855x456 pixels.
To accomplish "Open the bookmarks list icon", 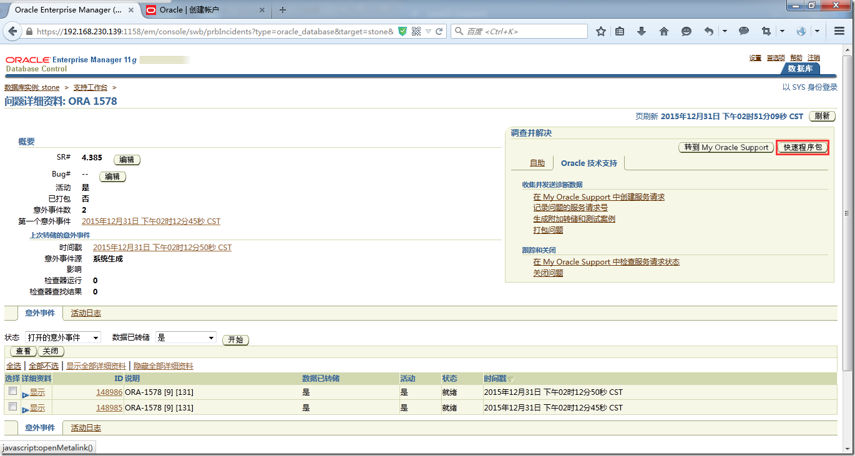I will 620,31.
